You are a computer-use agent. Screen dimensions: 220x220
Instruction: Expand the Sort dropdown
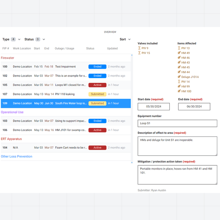tap(125, 39)
